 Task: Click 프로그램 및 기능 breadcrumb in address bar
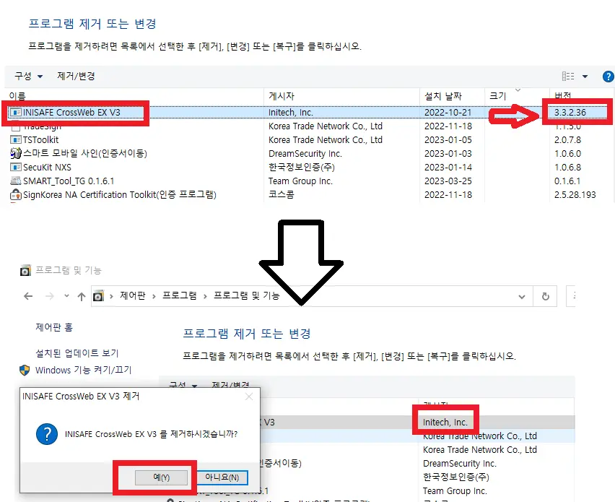246,295
